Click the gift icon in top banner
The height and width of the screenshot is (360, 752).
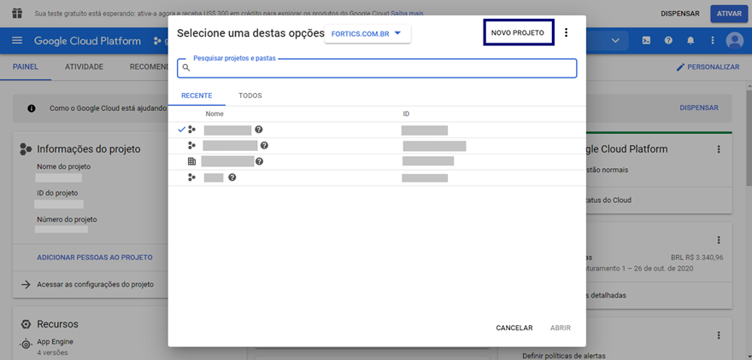point(17,13)
